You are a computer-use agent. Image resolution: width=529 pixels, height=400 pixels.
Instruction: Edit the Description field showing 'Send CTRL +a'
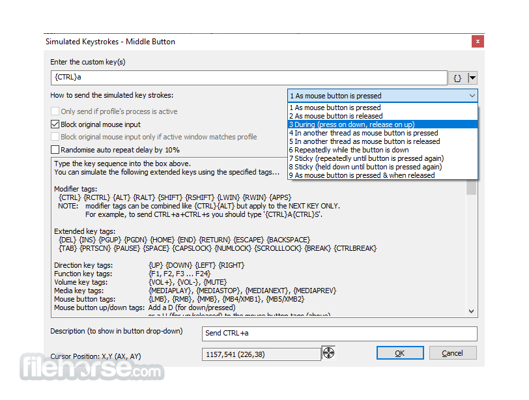pos(339,334)
